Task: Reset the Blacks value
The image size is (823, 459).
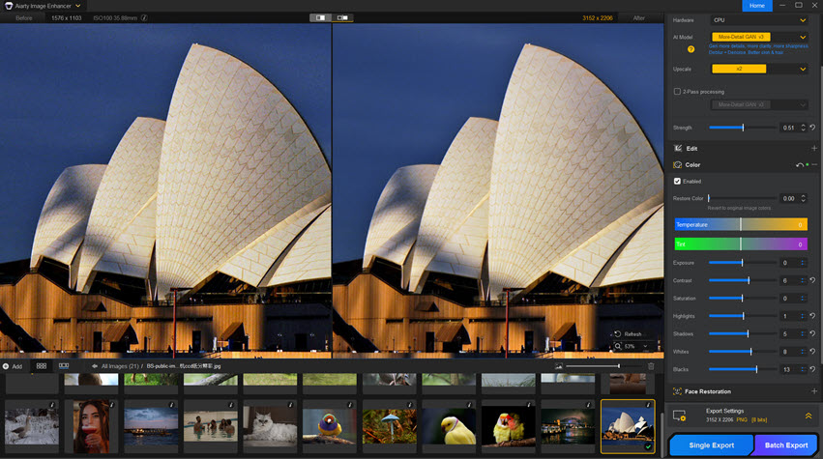Action: click(812, 369)
